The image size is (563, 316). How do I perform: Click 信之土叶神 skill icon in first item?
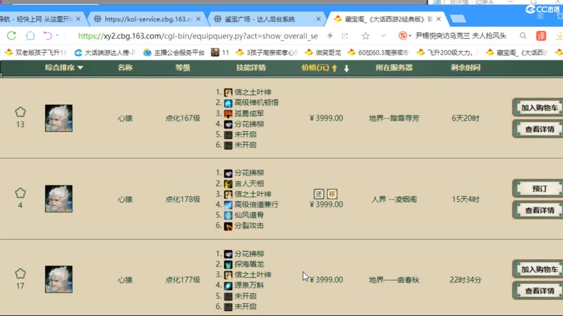[x=228, y=92]
